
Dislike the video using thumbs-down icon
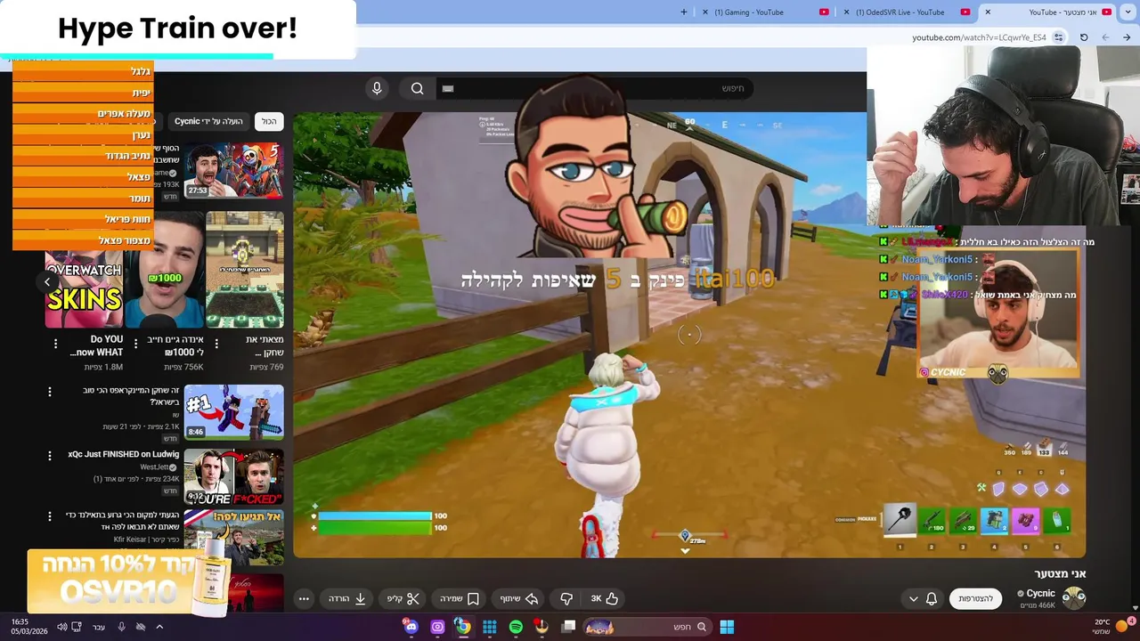[x=566, y=599]
